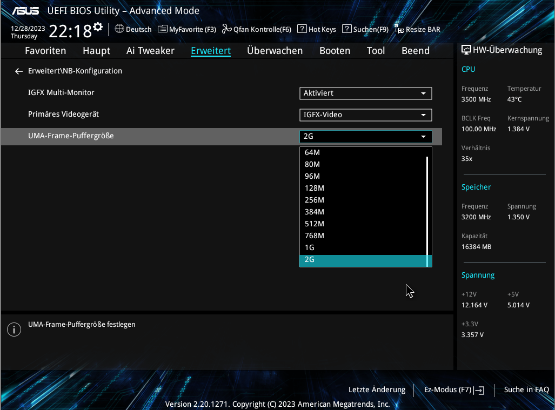The height and width of the screenshot is (410, 555).
Task: Collapse UMA-Frame-Puffergröße dropdown
Action: click(366, 137)
